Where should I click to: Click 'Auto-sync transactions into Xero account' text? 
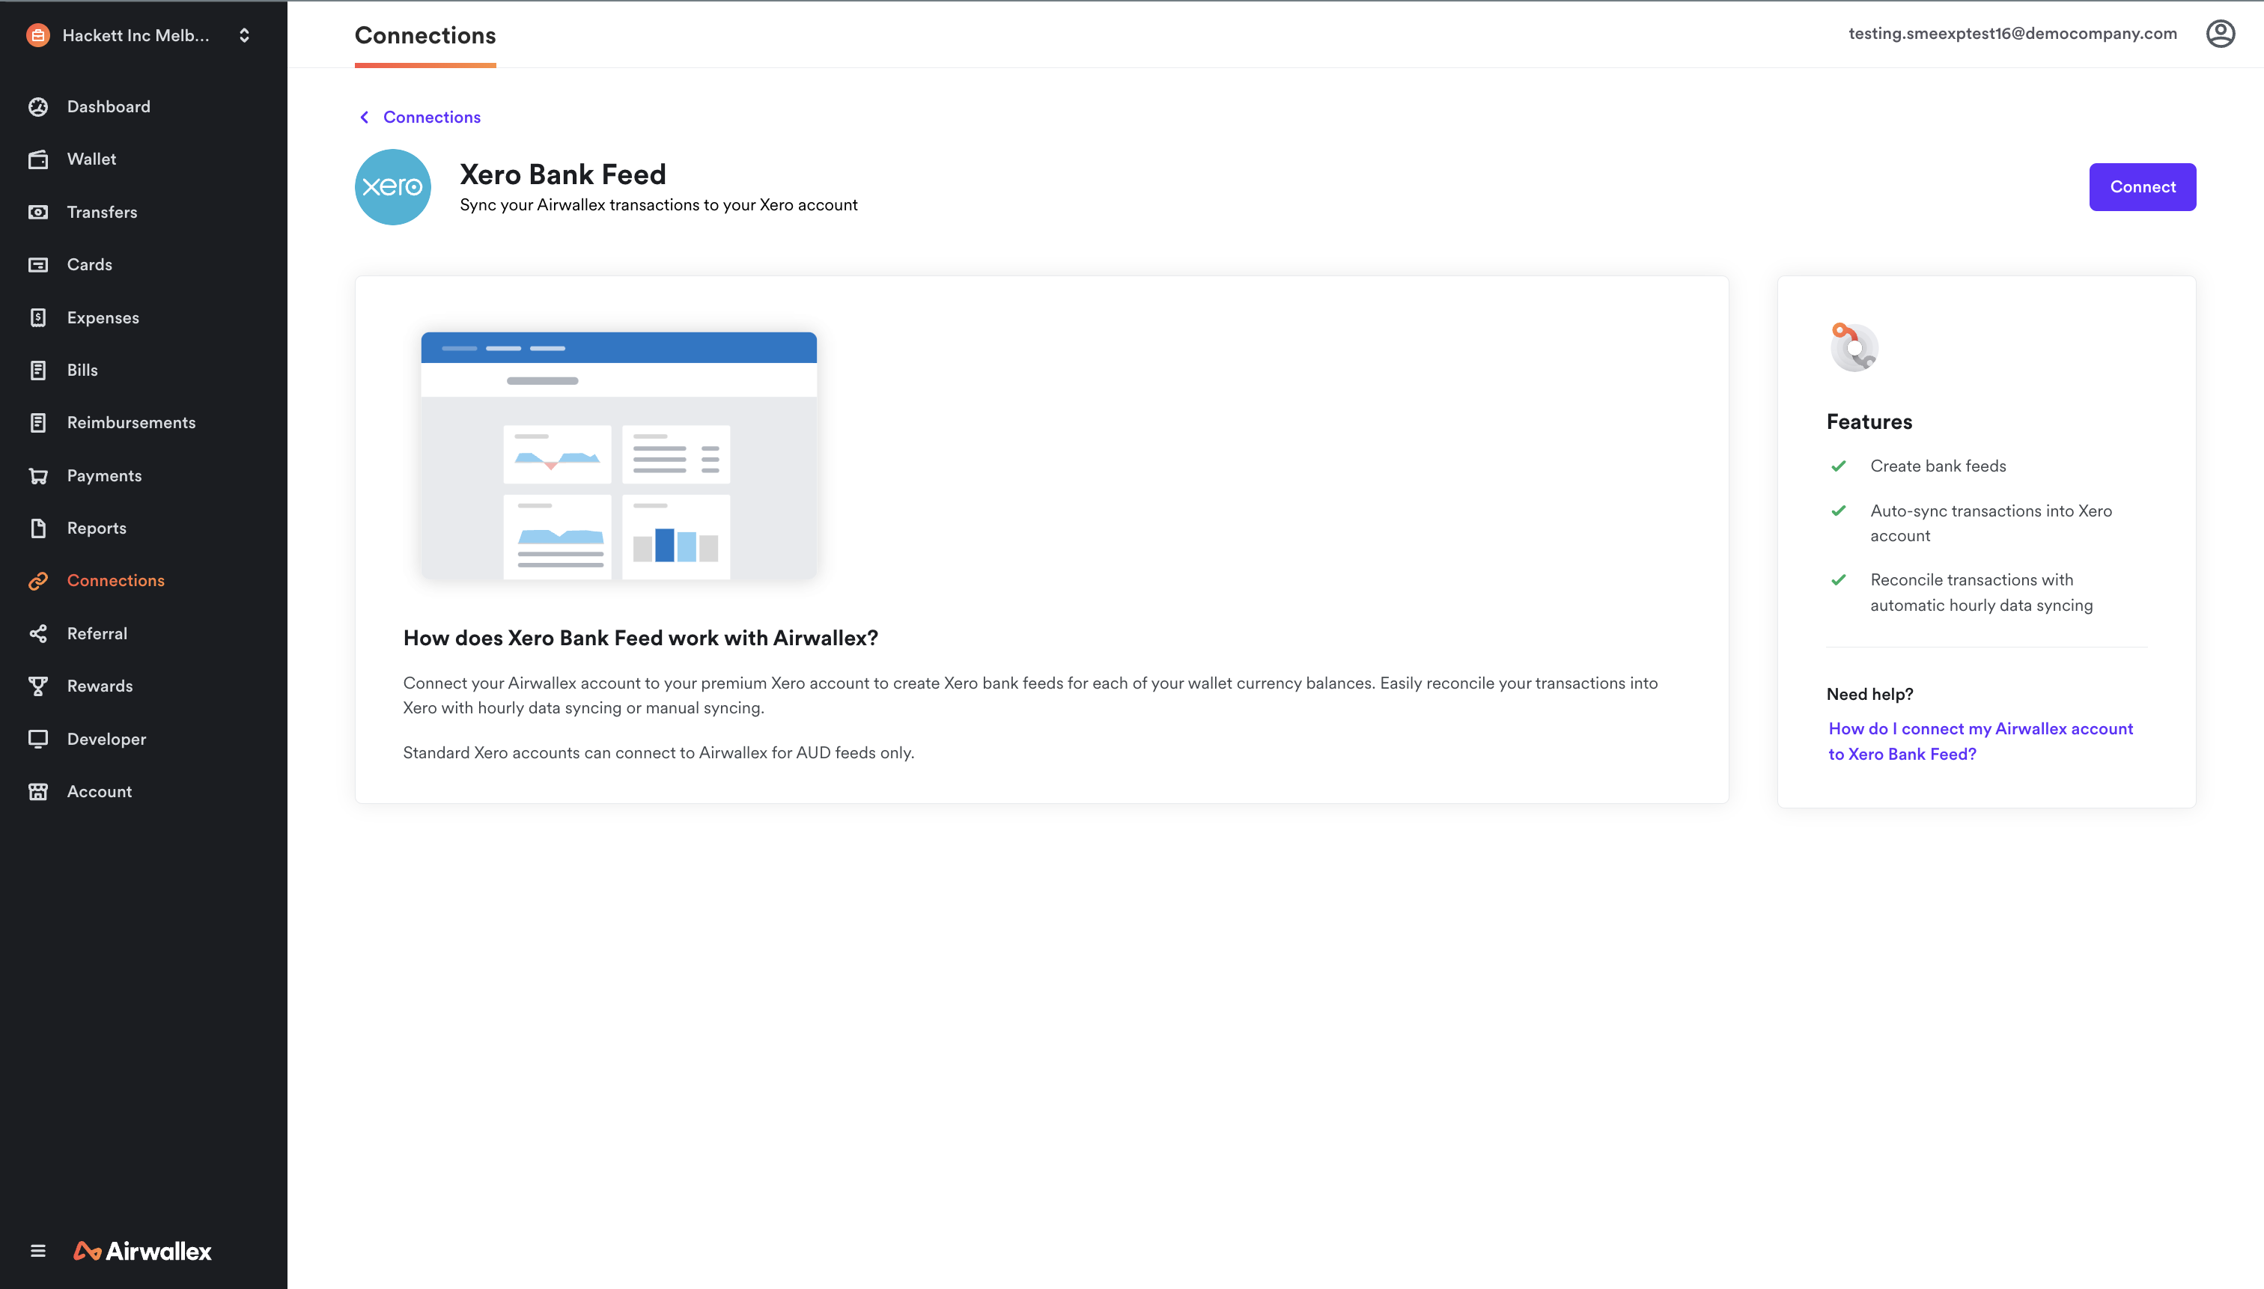click(x=1991, y=523)
